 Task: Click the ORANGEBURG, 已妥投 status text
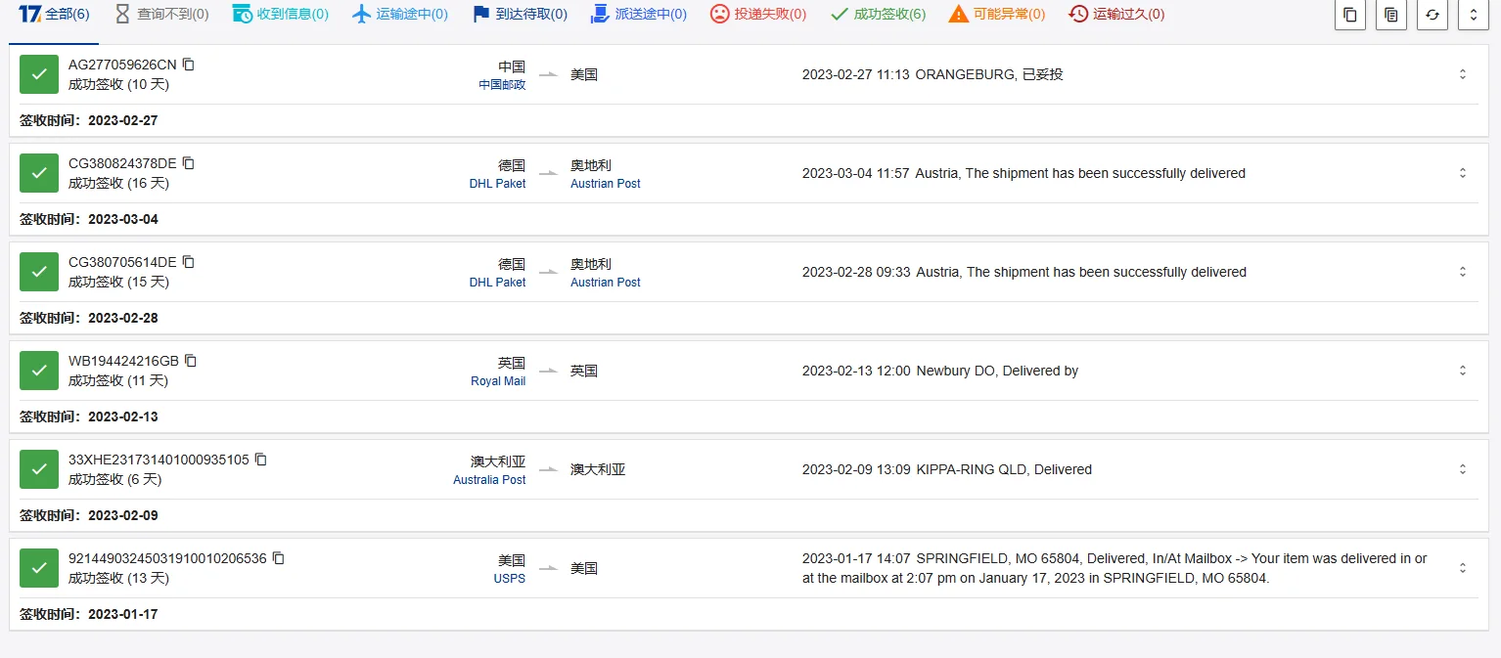click(x=989, y=74)
